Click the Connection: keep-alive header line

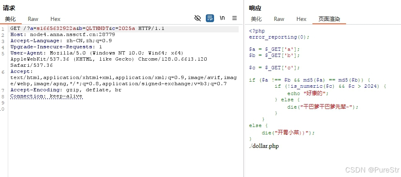point(47,96)
